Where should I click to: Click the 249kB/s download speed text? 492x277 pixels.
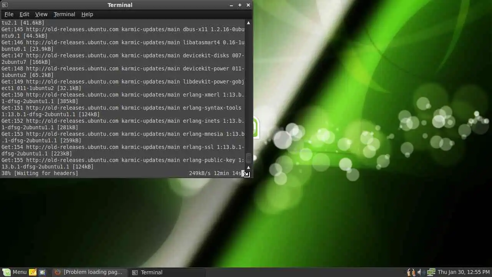pyautogui.click(x=199, y=174)
